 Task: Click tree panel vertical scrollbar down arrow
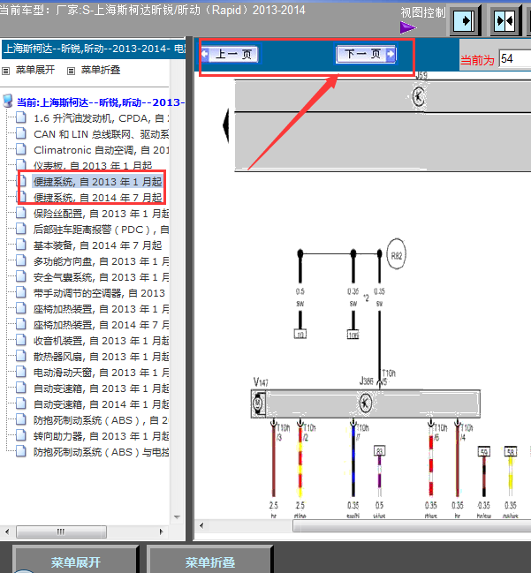tap(178, 517)
